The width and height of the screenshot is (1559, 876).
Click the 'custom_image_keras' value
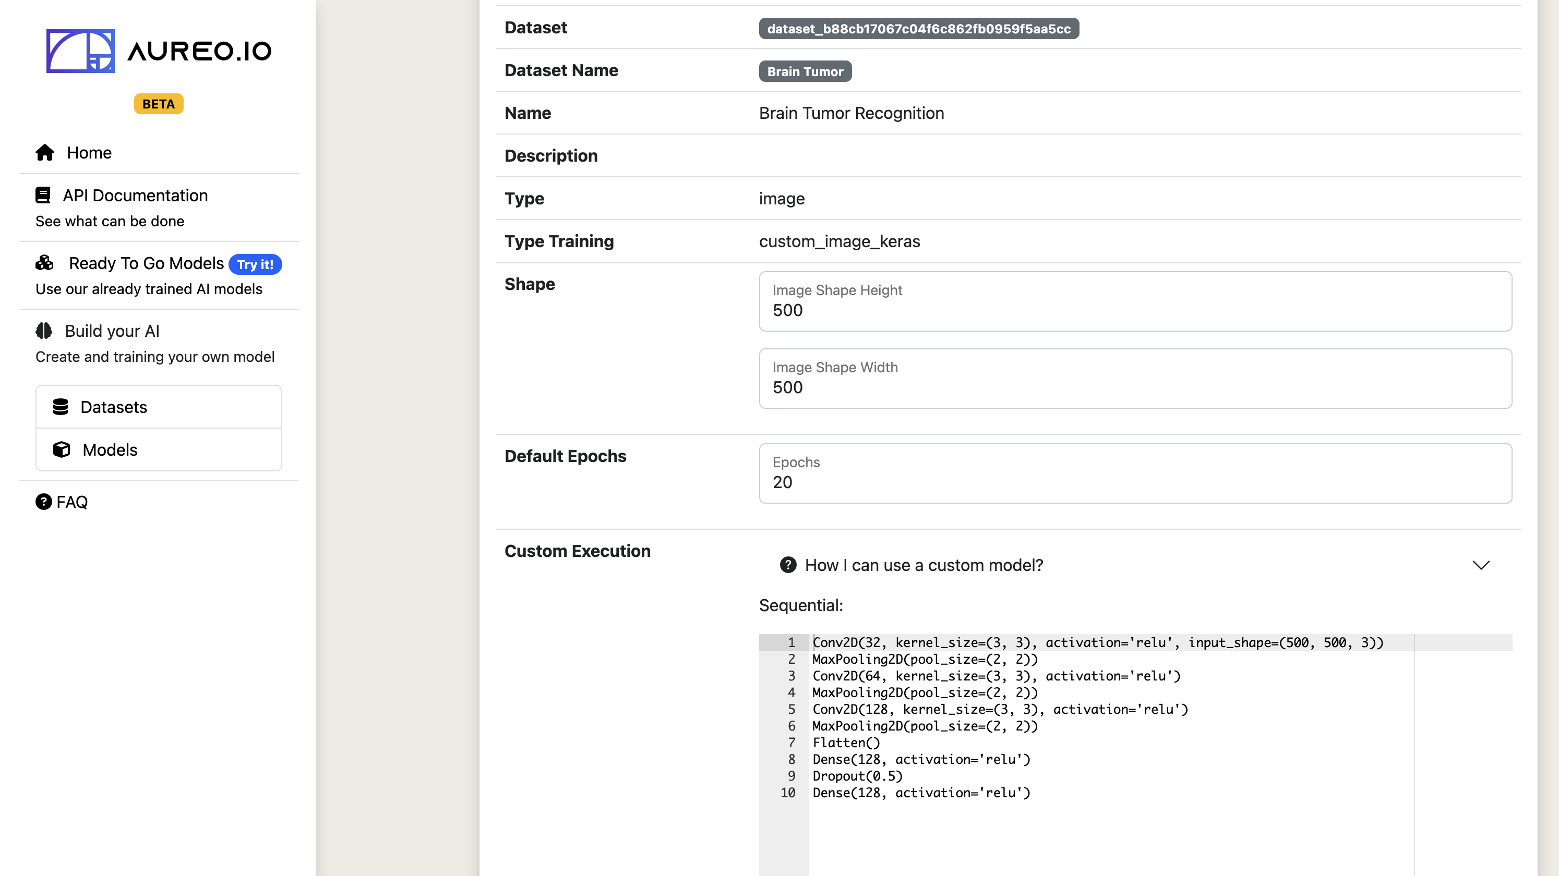click(839, 241)
